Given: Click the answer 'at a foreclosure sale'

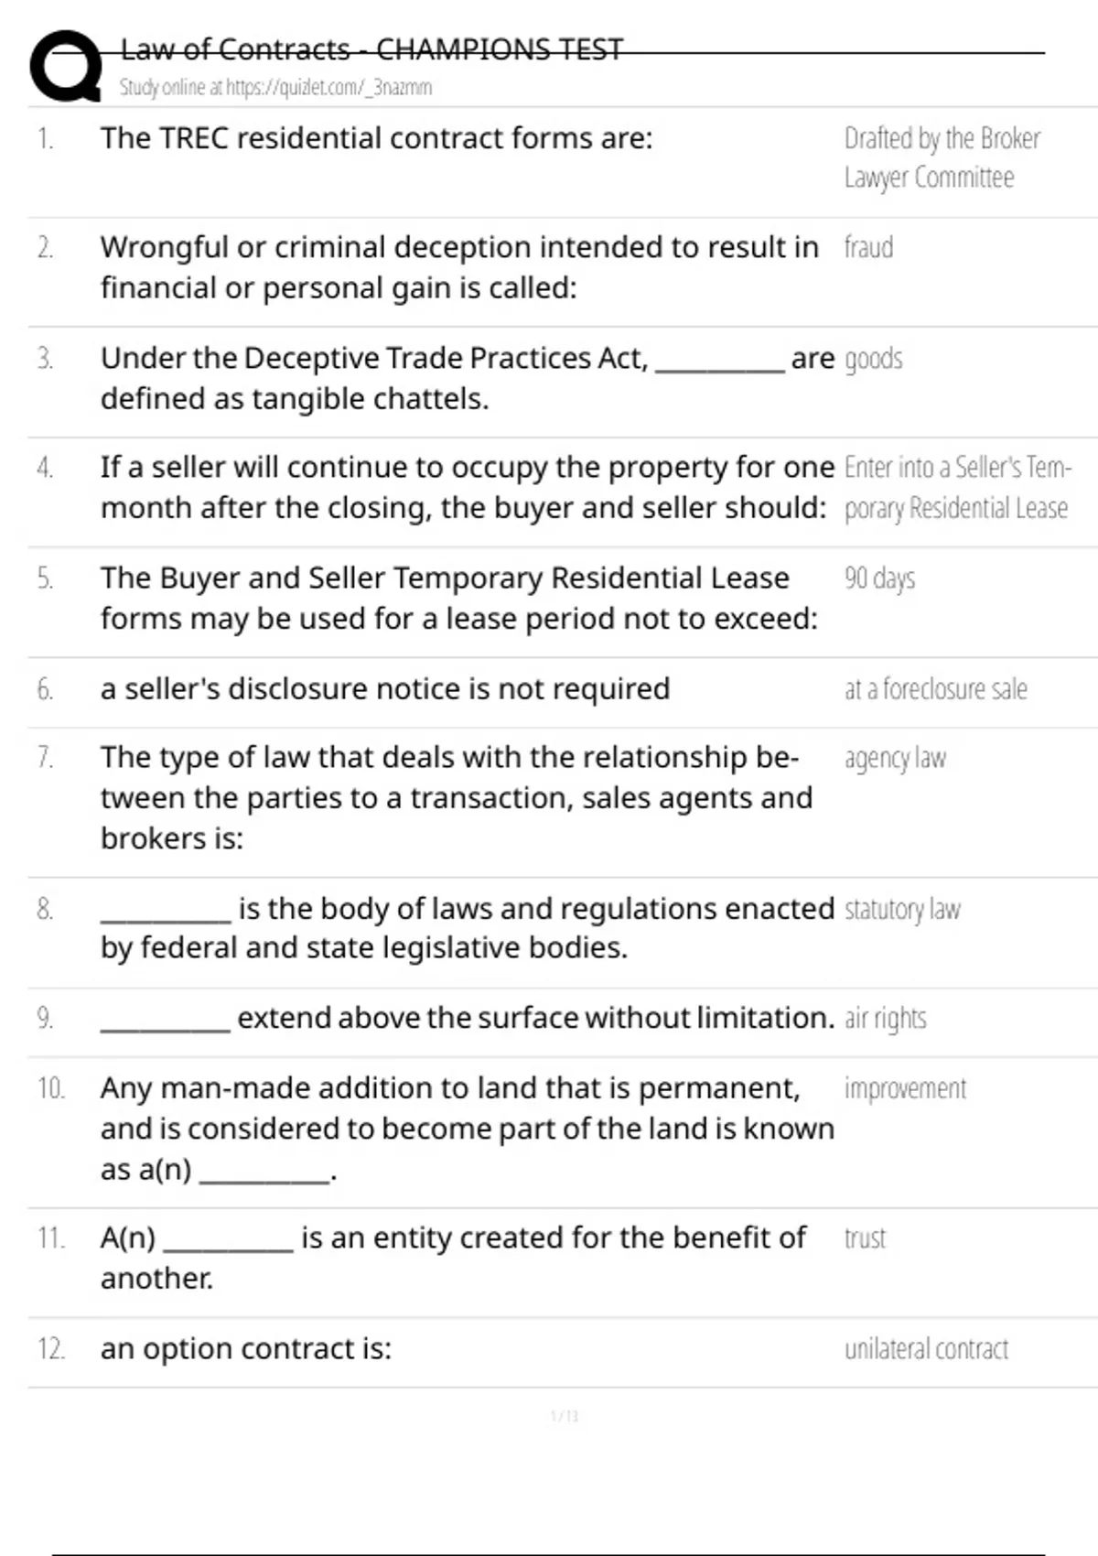Looking at the screenshot, I should click(x=935, y=688).
